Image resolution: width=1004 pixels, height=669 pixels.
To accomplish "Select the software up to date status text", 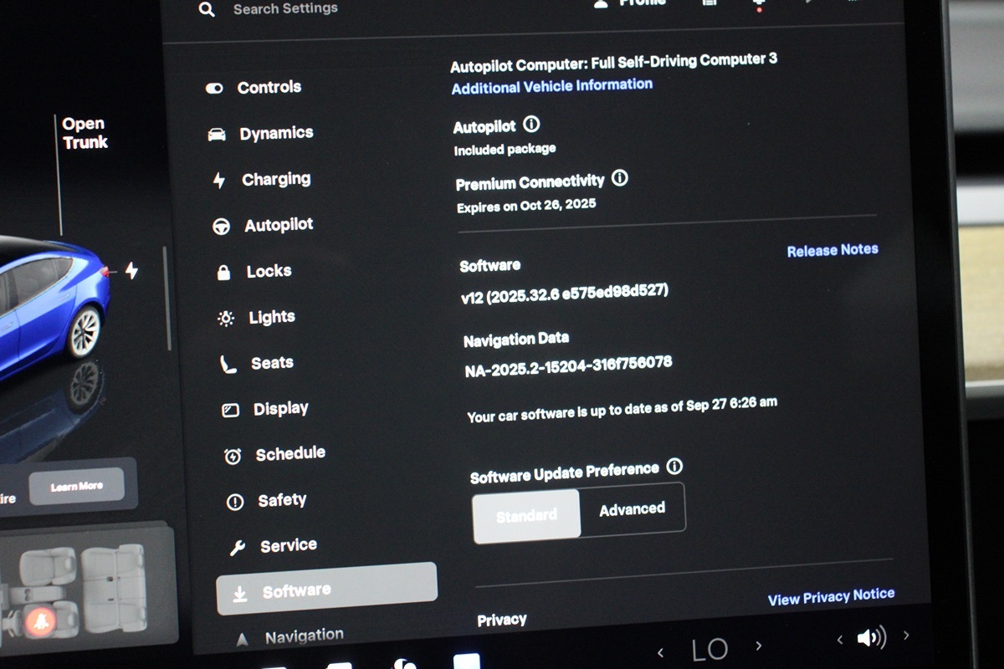I will pyautogui.click(x=622, y=408).
